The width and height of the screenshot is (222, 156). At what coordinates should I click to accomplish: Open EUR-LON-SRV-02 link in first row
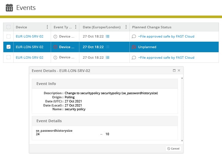click(29, 37)
